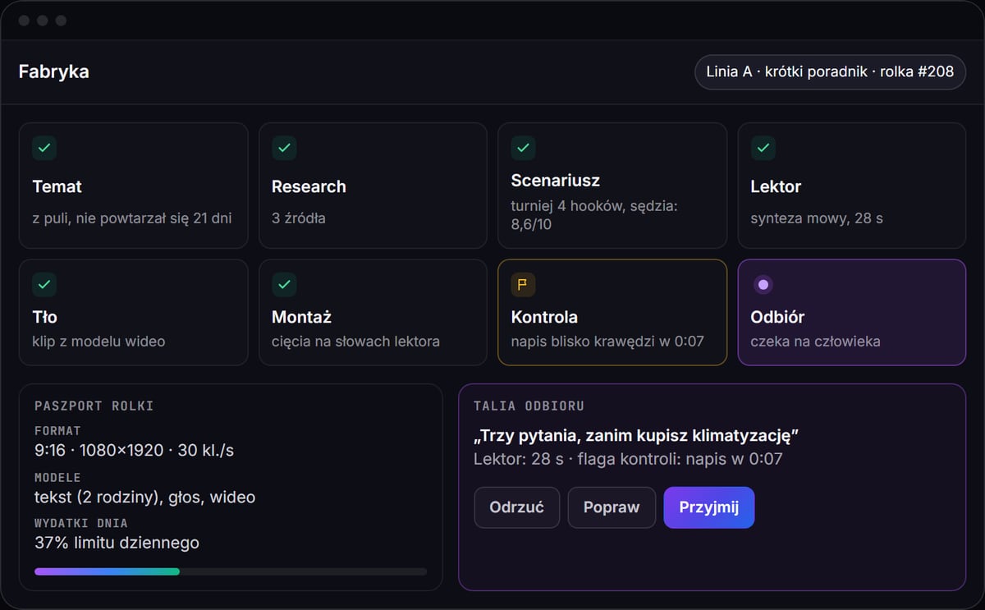
Task: Select the Odbiór stage title
Action: tap(778, 317)
